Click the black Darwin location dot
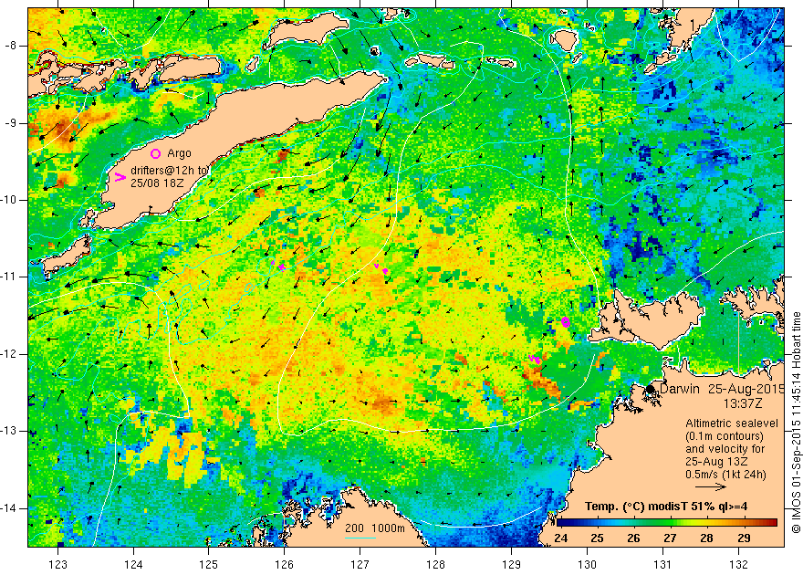The height and width of the screenshot is (575, 803). click(651, 389)
